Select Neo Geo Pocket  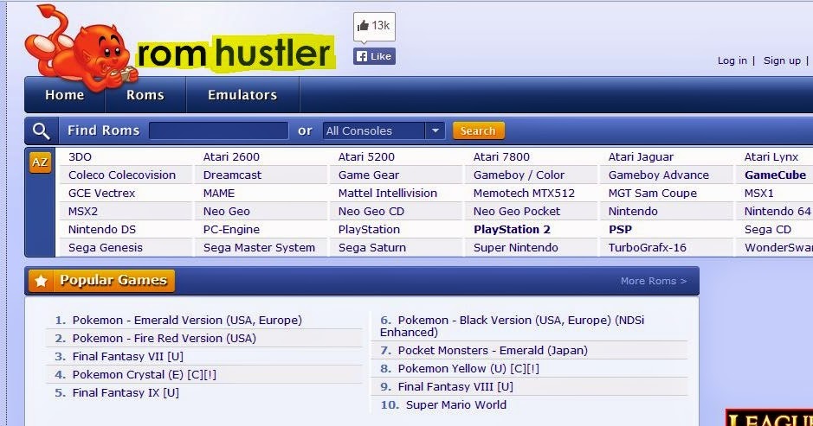[x=517, y=211]
